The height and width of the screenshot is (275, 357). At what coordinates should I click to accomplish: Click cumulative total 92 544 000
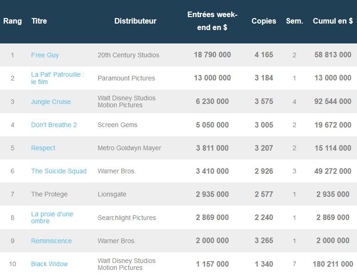pos(332,101)
